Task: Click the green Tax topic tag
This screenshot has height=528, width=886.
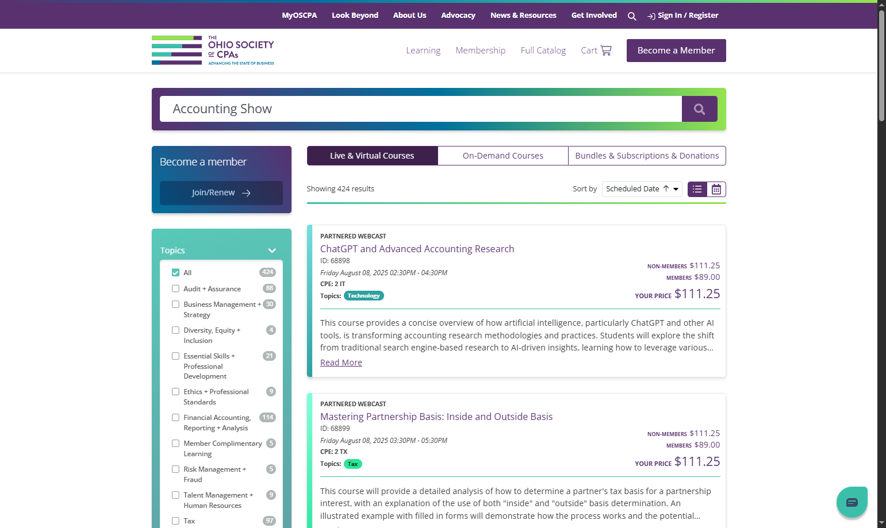Action: tap(353, 464)
